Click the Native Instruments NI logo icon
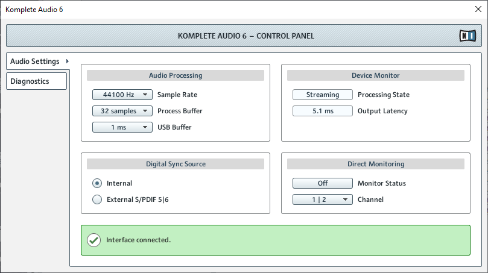The width and height of the screenshot is (488, 273). [467, 36]
